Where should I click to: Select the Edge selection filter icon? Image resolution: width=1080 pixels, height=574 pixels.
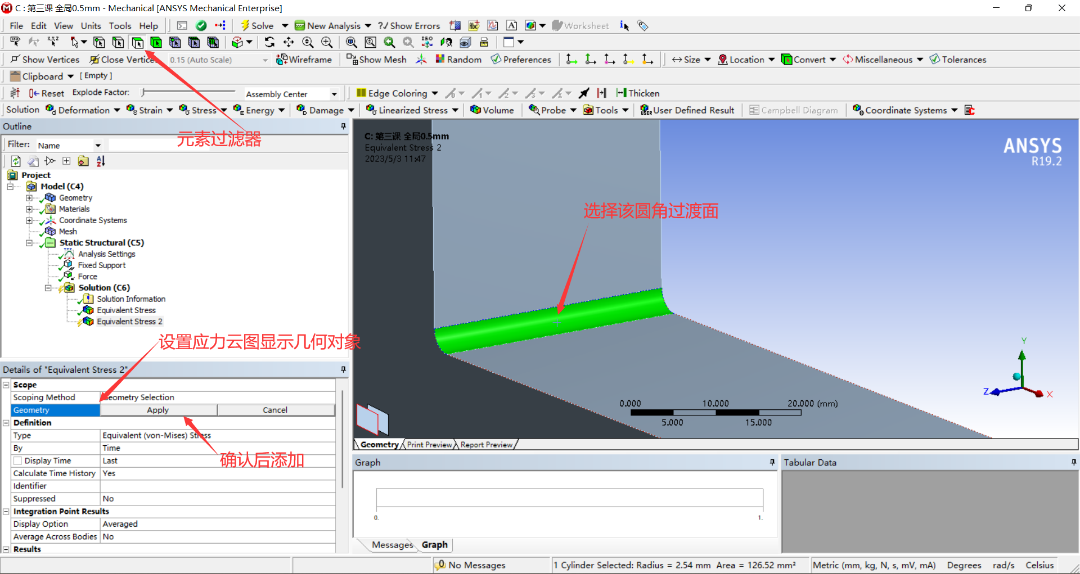(x=118, y=42)
